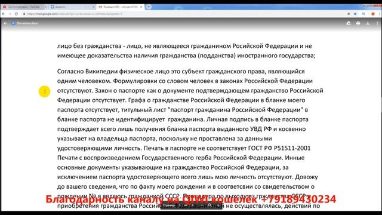This screenshot has height=215, width=382.
Task: Click the text 'ГОСТ РФ Р51511-2001'
Action: pos(279,148)
